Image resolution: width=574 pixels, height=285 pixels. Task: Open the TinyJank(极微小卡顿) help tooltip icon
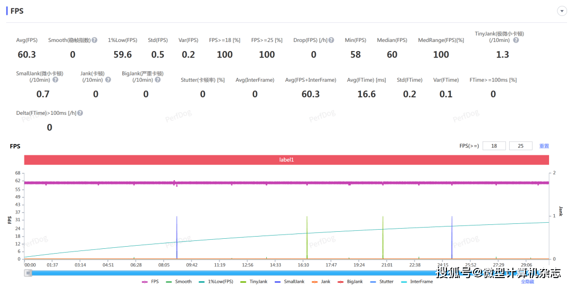click(x=516, y=40)
